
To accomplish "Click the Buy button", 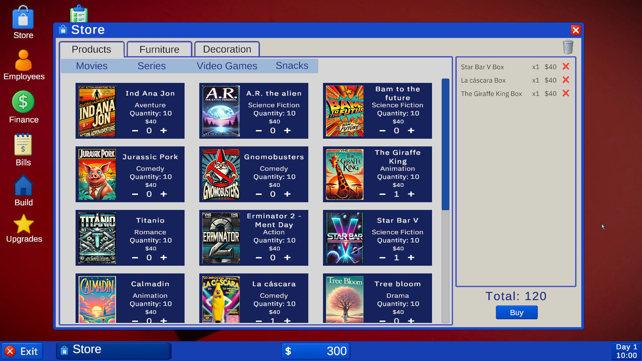I will tap(516, 313).
